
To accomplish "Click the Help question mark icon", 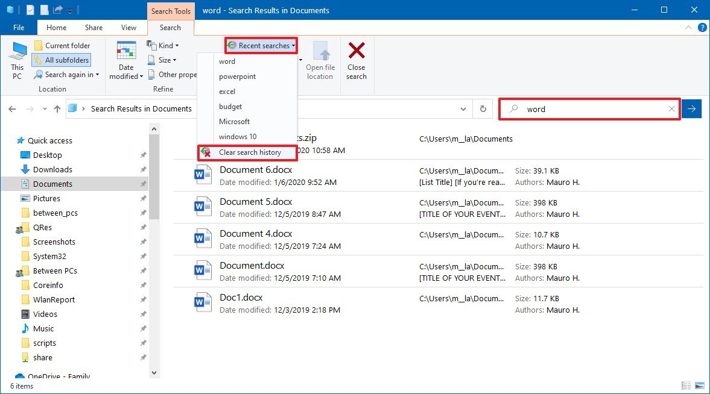I will 702,28.
